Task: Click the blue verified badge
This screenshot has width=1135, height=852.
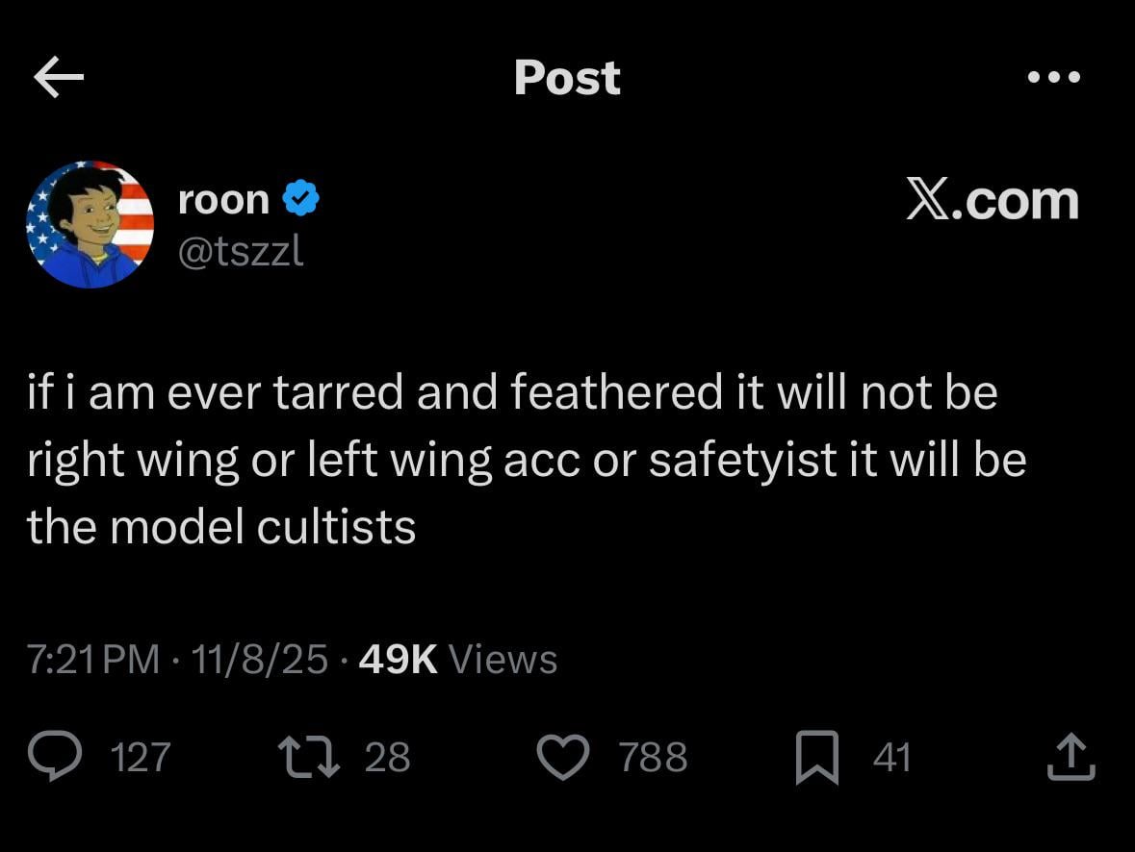Action: click(300, 199)
